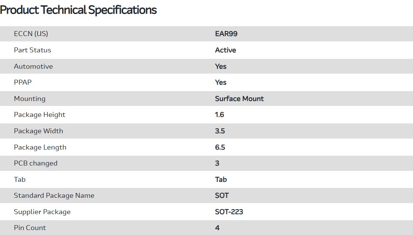Click the Product Technical Specifications heading
The height and width of the screenshot is (235, 413).
tap(78, 10)
